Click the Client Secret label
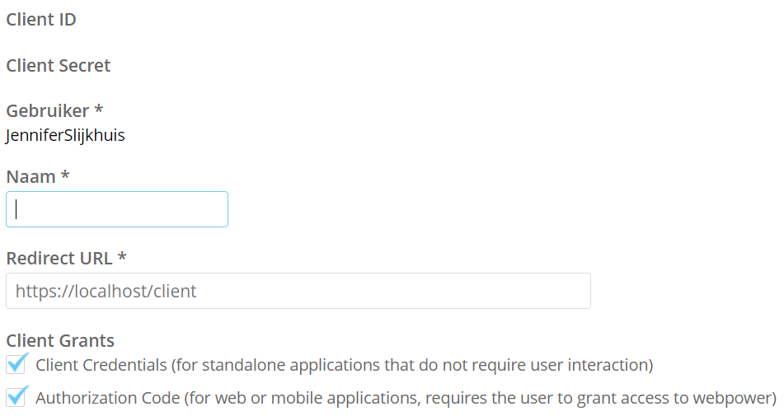The image size is (784, 416). [x=58, y=66]
